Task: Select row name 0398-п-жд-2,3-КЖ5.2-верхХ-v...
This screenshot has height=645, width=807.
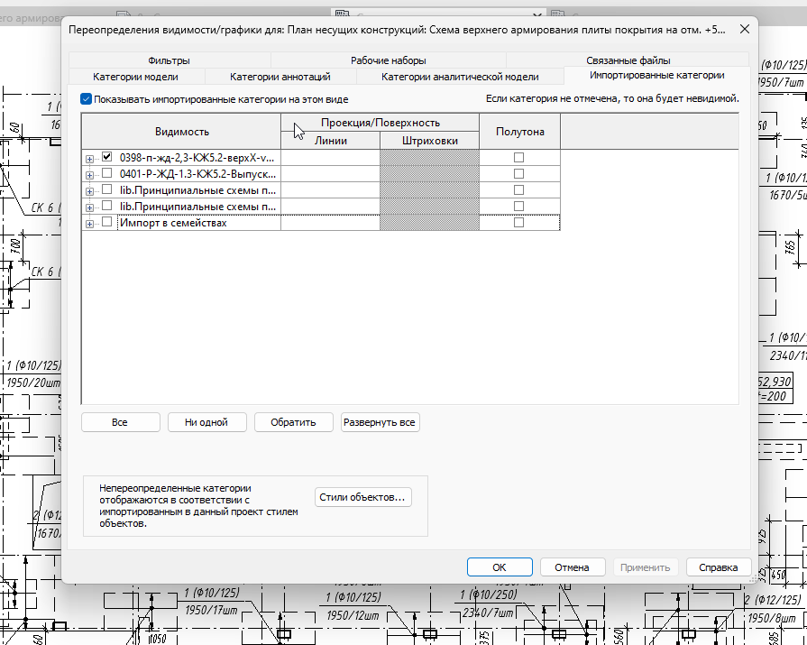Action: point(197,158)
